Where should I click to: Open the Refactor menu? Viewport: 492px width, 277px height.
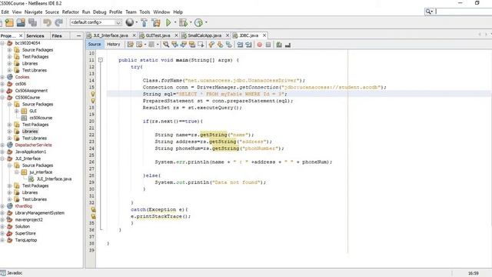70,12
